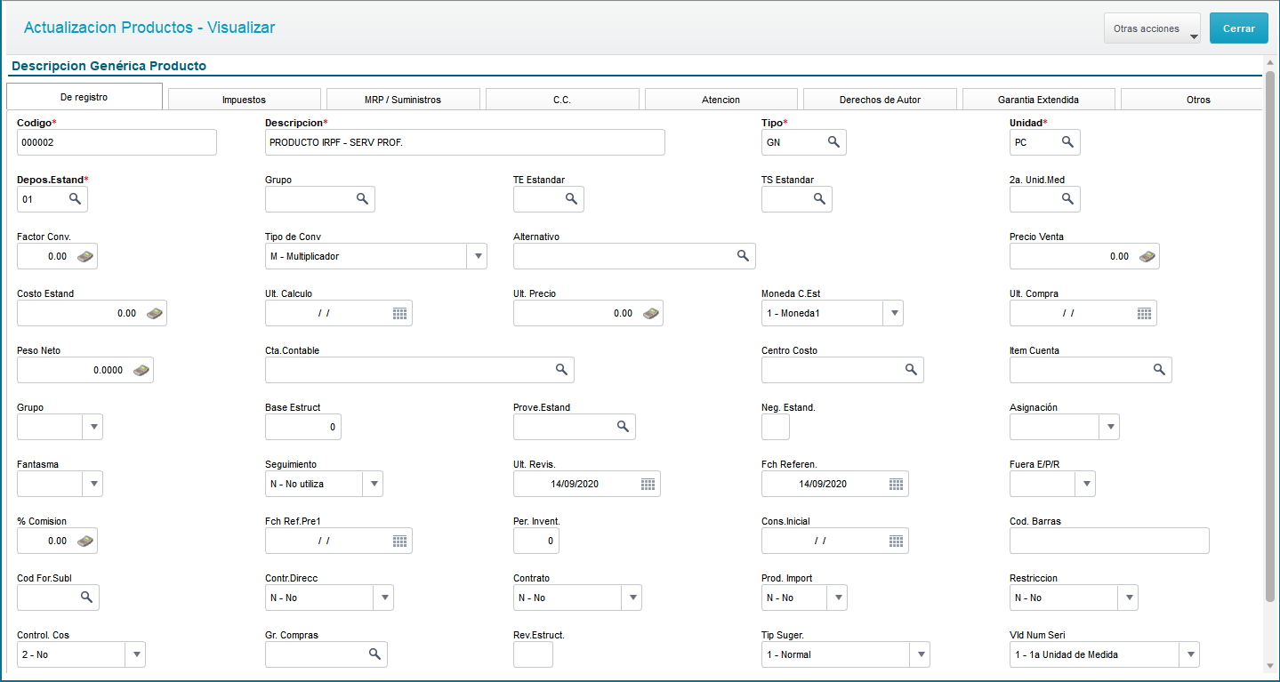Click Centro Costo search icon
1280x682 pixels.
tap(911, 370)
